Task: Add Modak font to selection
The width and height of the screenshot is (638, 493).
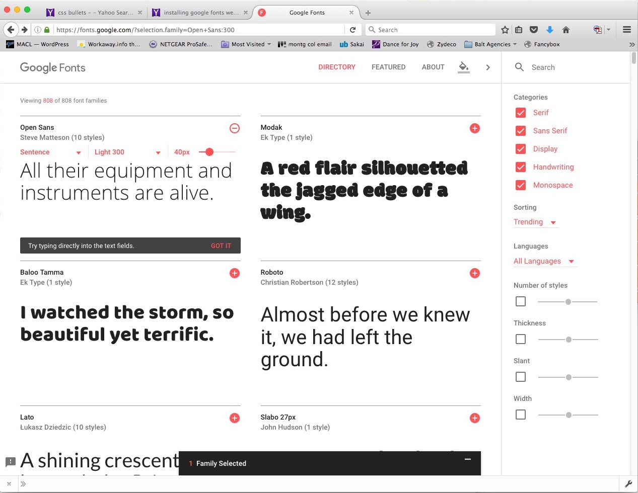Action: coord(474,128)
